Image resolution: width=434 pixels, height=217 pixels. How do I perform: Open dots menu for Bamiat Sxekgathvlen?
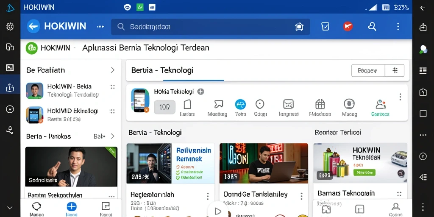(111, 196)
